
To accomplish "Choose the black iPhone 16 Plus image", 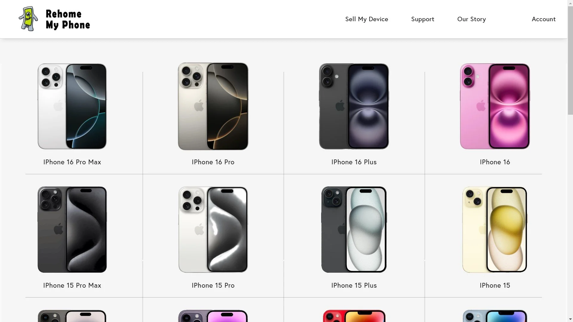I will [354, 106].
